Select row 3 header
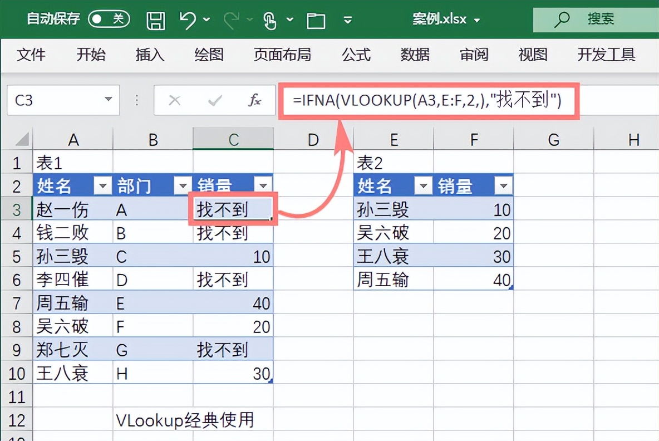Screen dimensions: 659x441 16,209
